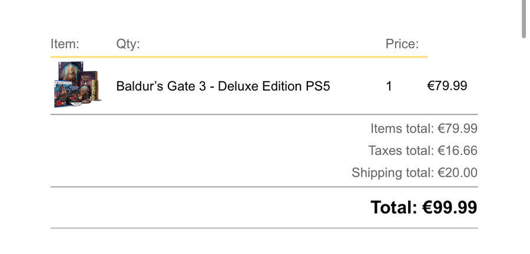
Task: Click the Price column header
Action: click(x=402, y=44)
